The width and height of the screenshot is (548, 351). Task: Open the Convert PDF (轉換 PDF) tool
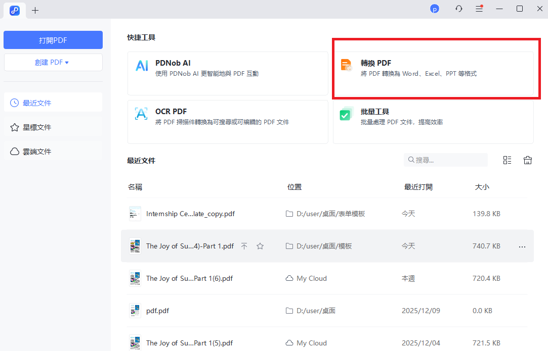433,73
